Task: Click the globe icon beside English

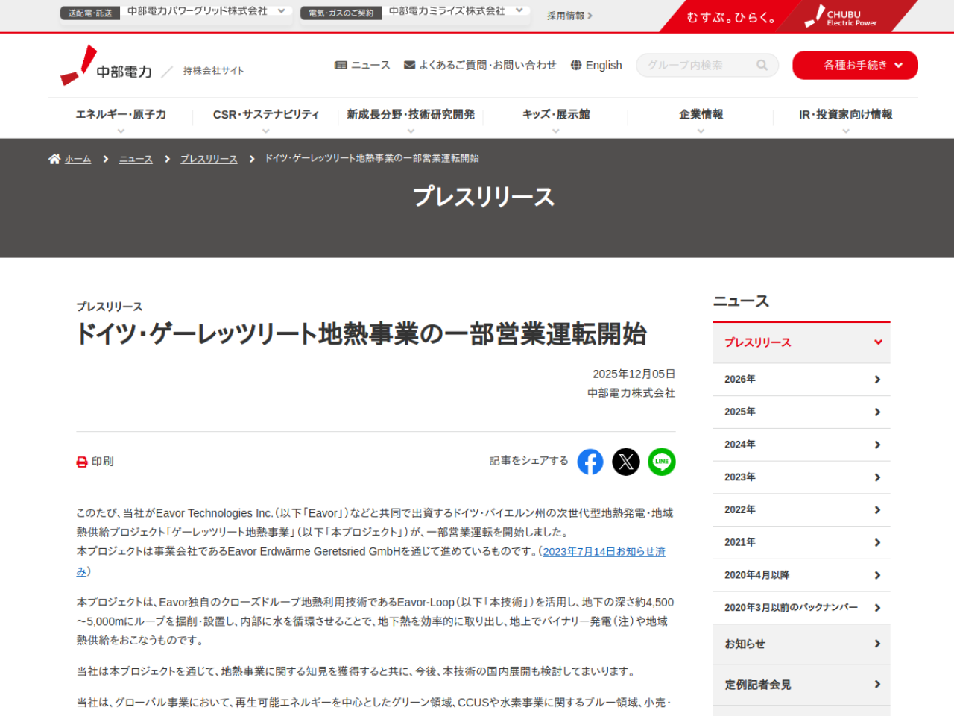Action: tap(576, 65)
